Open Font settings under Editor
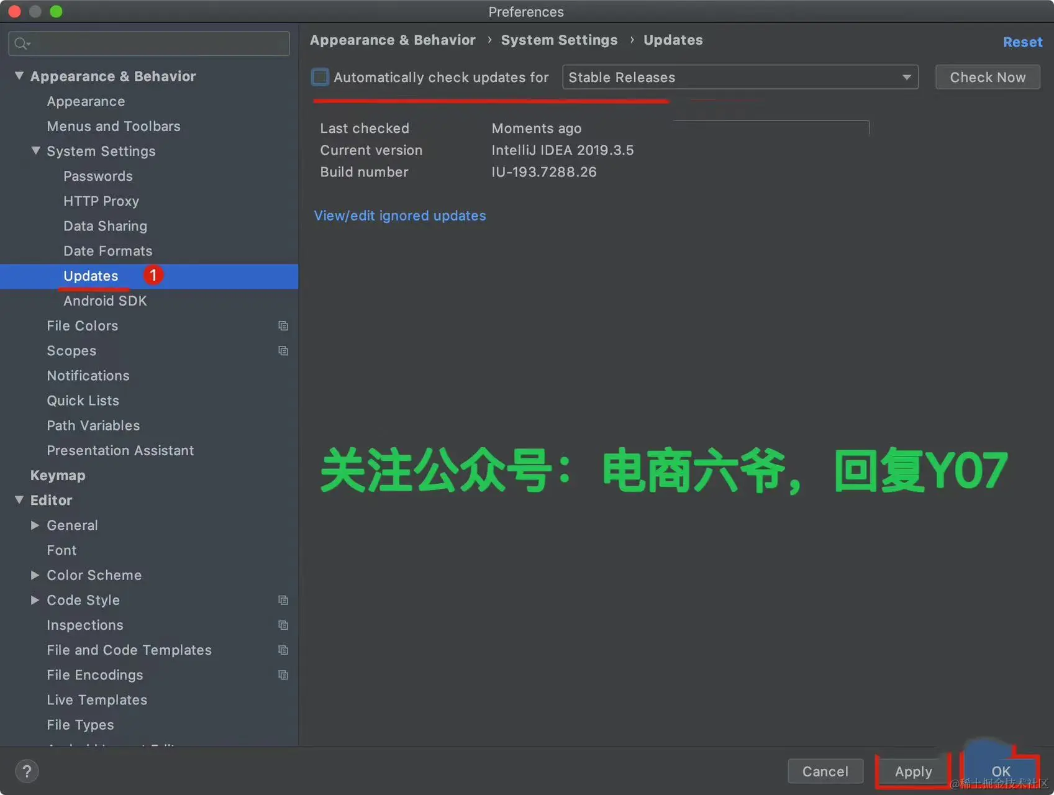The height and width of the screenshot is (795, 1054). pos(61,550)
